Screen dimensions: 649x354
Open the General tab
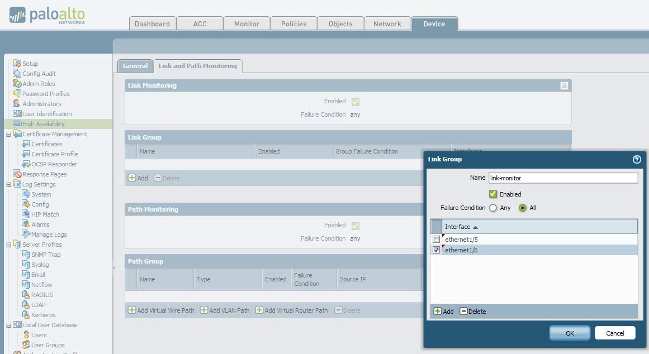135,66
